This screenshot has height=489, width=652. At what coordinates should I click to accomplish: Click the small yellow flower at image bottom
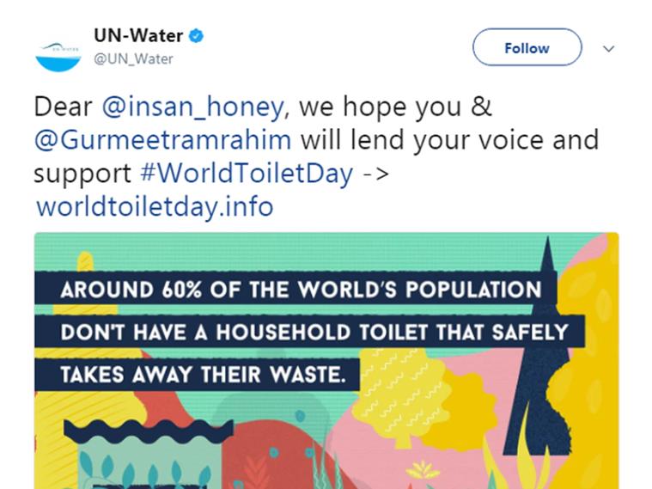tap(423, 471)
